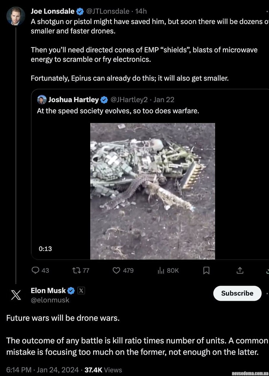Image resolution: width=269 pixels, height=376 pixels.
Task: Open the @elonmusk handle link
Action: (x=50, y=300)
